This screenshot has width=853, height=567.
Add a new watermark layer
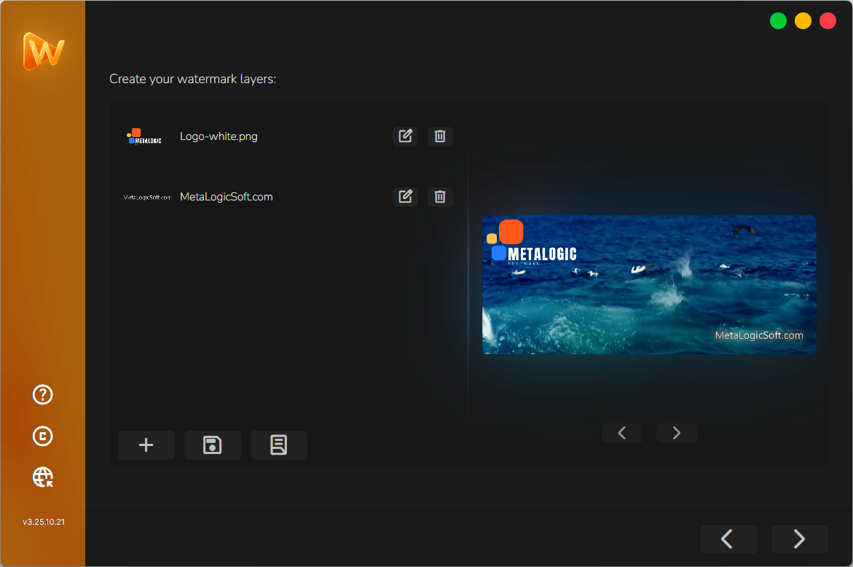pyautogui.click(x=146, y=445)
